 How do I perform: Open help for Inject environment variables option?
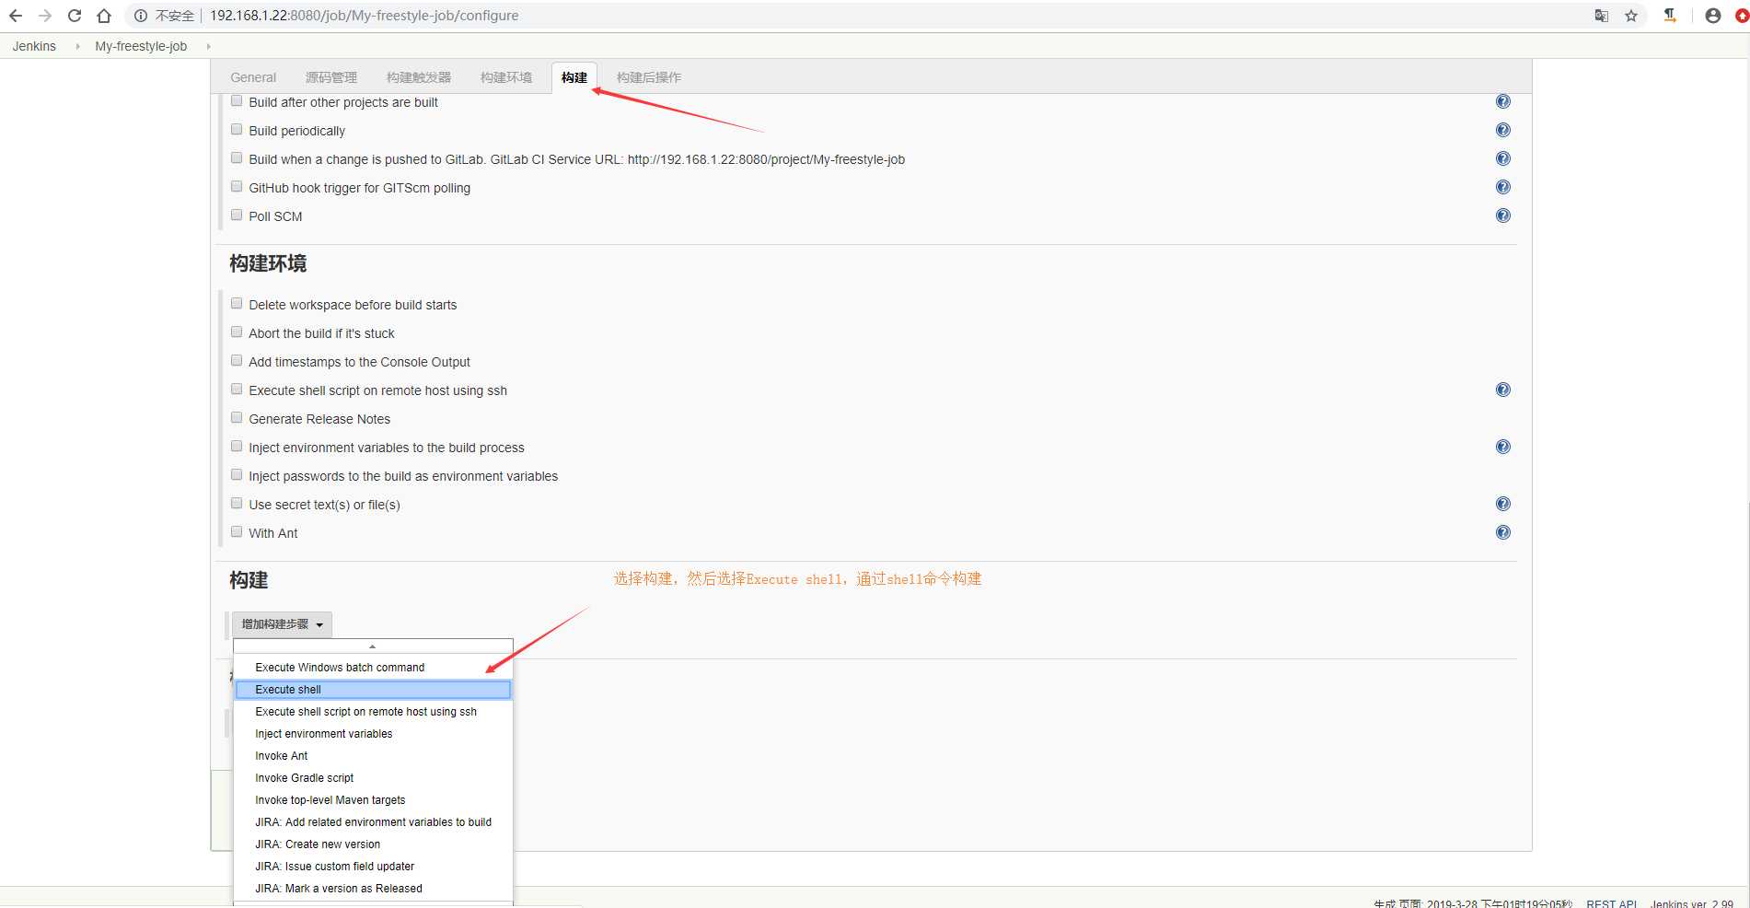[x=1503, y=447]
